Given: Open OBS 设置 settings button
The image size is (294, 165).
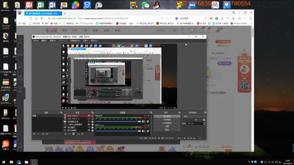Looking at the screenshot, I should 167,126.
